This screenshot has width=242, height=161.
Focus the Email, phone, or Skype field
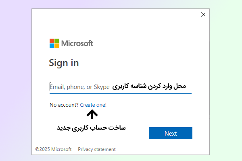pyautogui.click(x=80, y=87)
